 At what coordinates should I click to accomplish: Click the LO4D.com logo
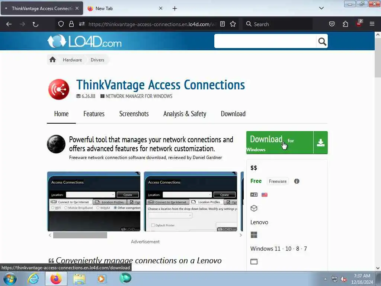tap(84, 41)
